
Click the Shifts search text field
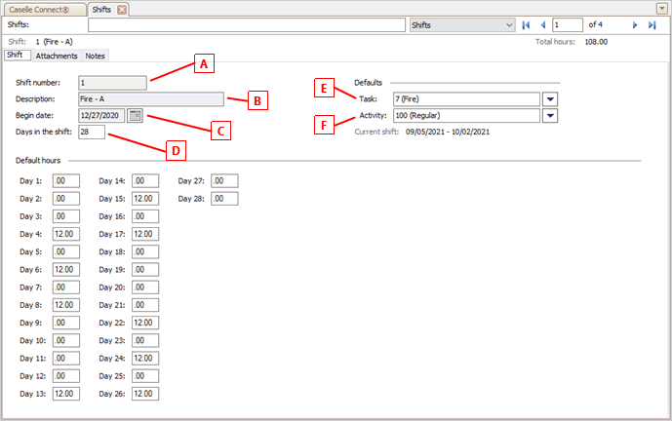tap(224, 24)
